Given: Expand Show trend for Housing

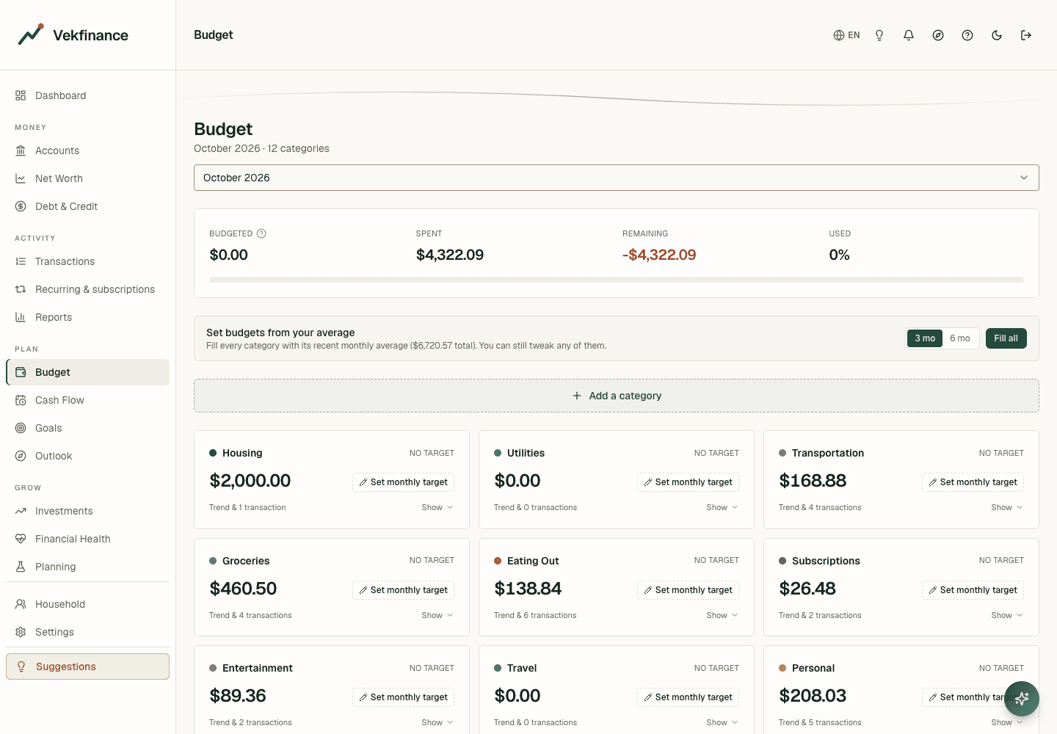Looking at the screenshot, I should click(x=437, y=507).
